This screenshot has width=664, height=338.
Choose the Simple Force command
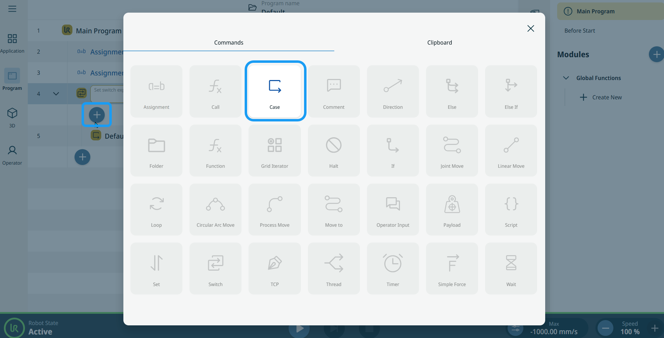[452, 269]
